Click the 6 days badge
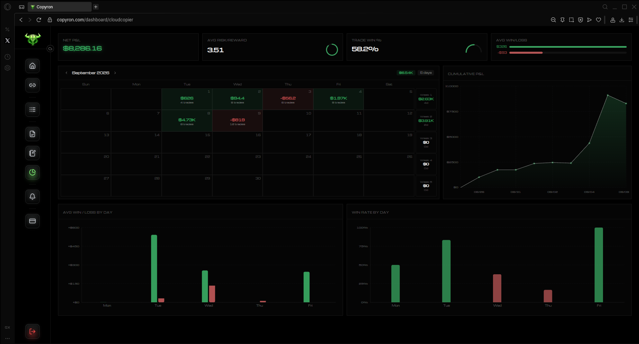The image size is (639, 344). coord(426,73)
